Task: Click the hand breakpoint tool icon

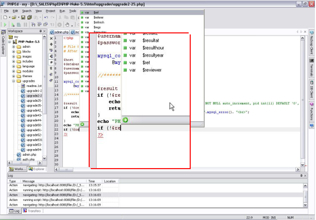Action: point(67,25)
